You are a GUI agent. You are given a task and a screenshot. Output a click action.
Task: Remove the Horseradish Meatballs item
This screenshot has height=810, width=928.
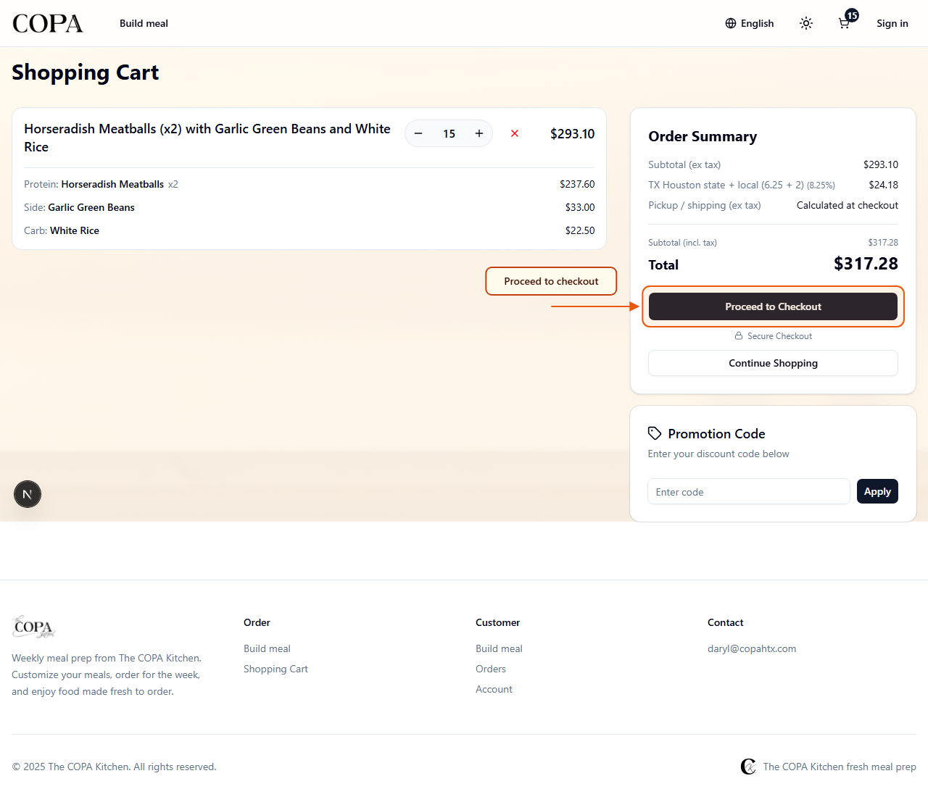click(515, 133)
